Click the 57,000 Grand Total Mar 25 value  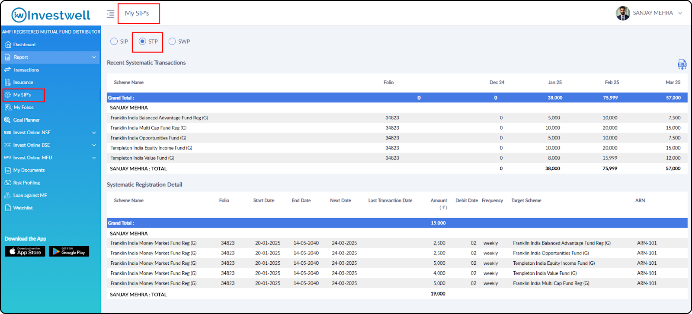(673, 98)
